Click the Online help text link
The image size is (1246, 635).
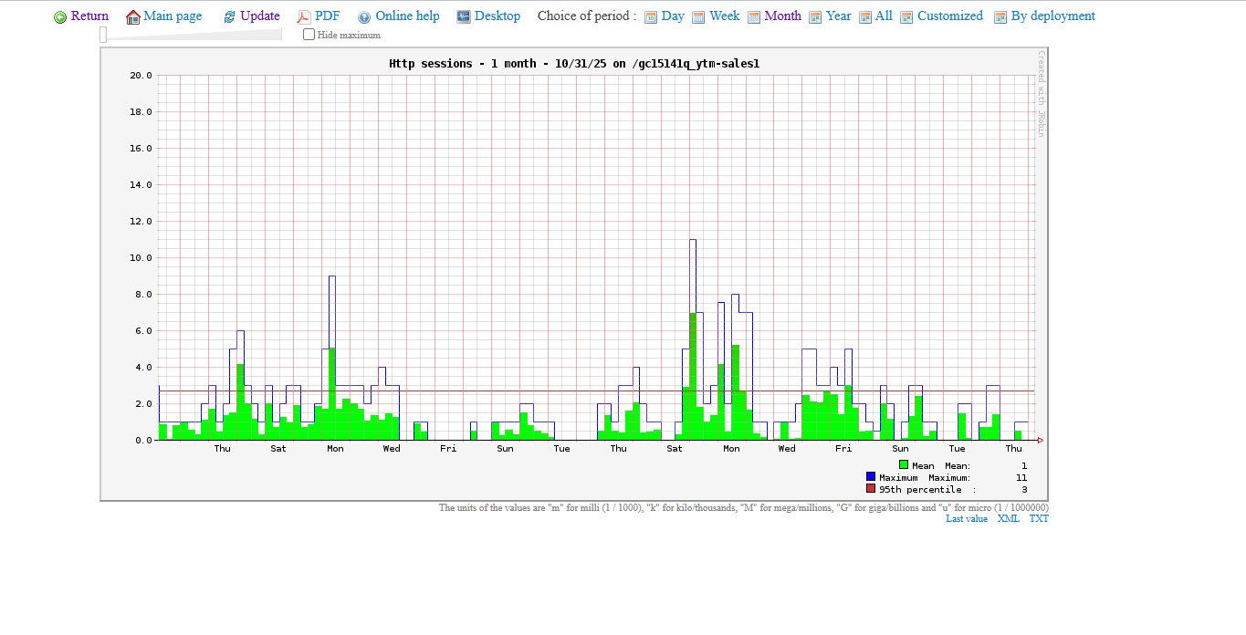coord(407,16)
